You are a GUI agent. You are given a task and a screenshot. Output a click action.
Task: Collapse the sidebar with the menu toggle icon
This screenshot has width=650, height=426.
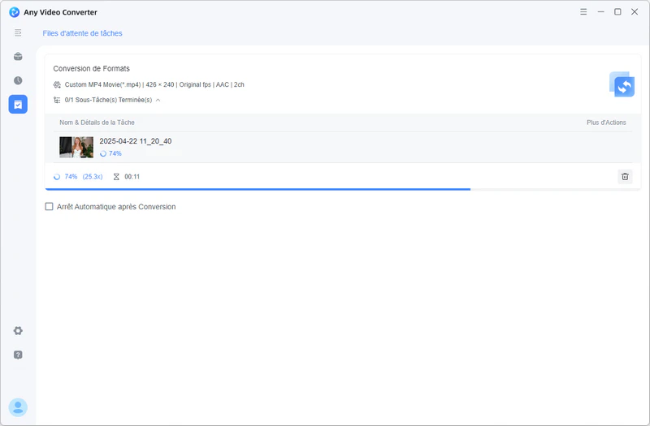coord(18,32)
